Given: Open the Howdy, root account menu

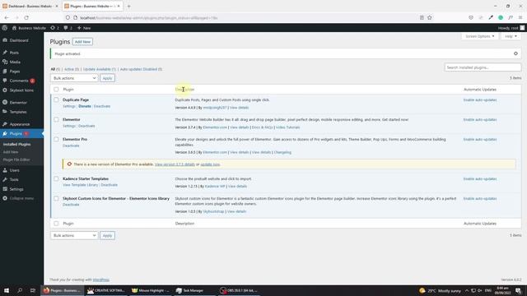Looking at the screenshot, I should (511, 28).
